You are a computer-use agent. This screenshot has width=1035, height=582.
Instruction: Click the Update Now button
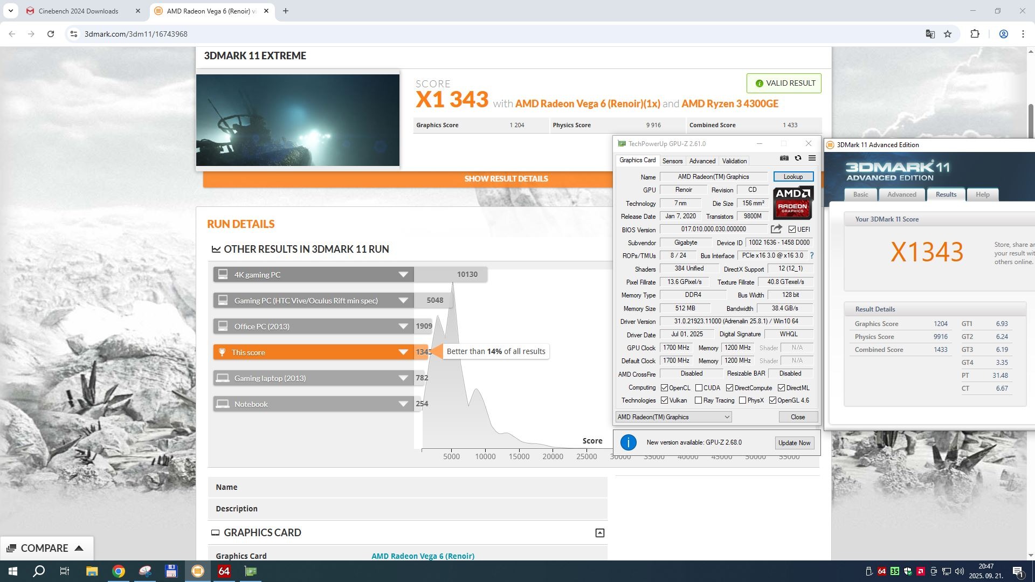tap(794, 442)
